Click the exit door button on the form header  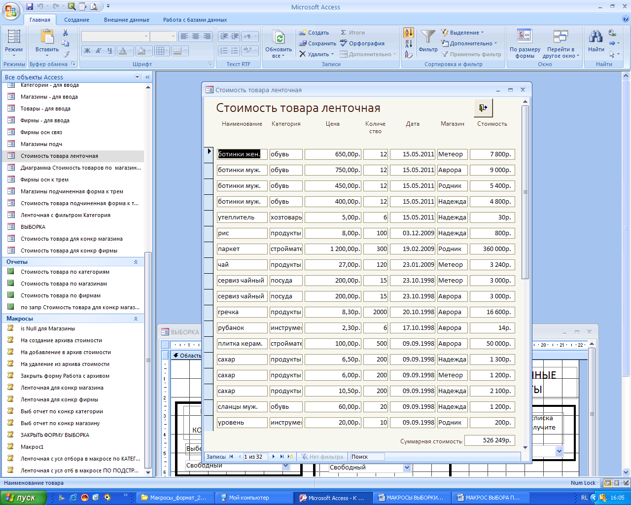pyautogui.click(x=483, y=108)
